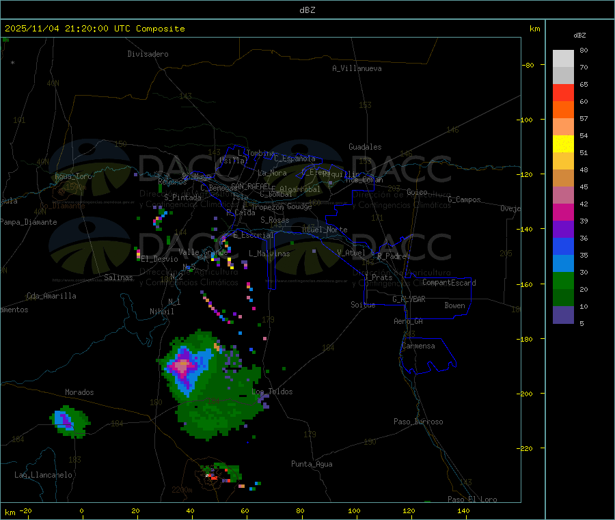Click the Morados place label
Image resolution: width=615 pixels, height=520 pixels.
[x=80, y=392]
